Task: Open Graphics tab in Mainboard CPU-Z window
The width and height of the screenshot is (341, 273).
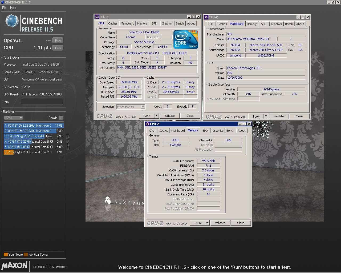Action: pos(277,24)
